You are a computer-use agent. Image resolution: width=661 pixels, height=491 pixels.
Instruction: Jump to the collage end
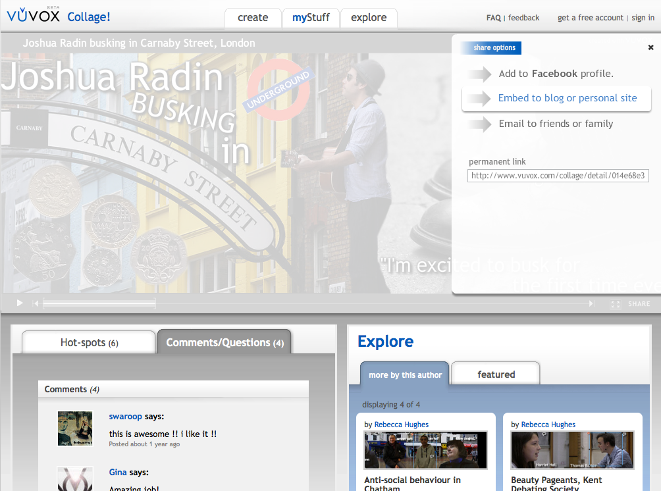pyautogui.click(x=592, y=303)
